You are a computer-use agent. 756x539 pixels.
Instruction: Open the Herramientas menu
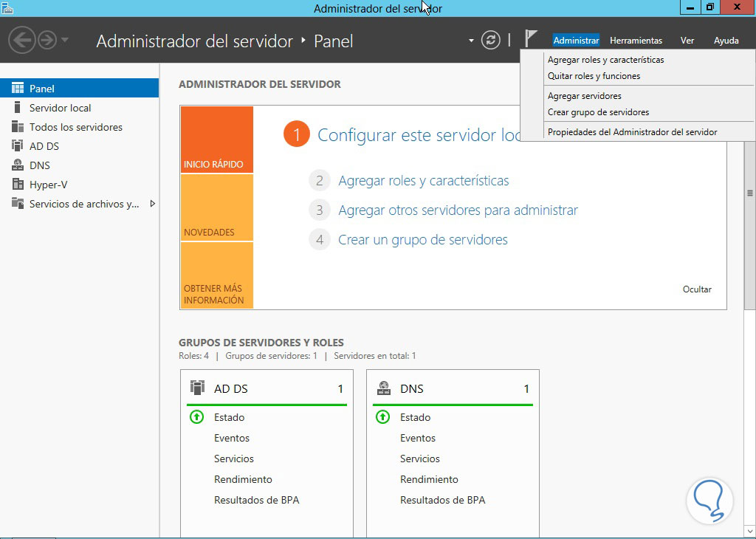click(x=636, y=41)
